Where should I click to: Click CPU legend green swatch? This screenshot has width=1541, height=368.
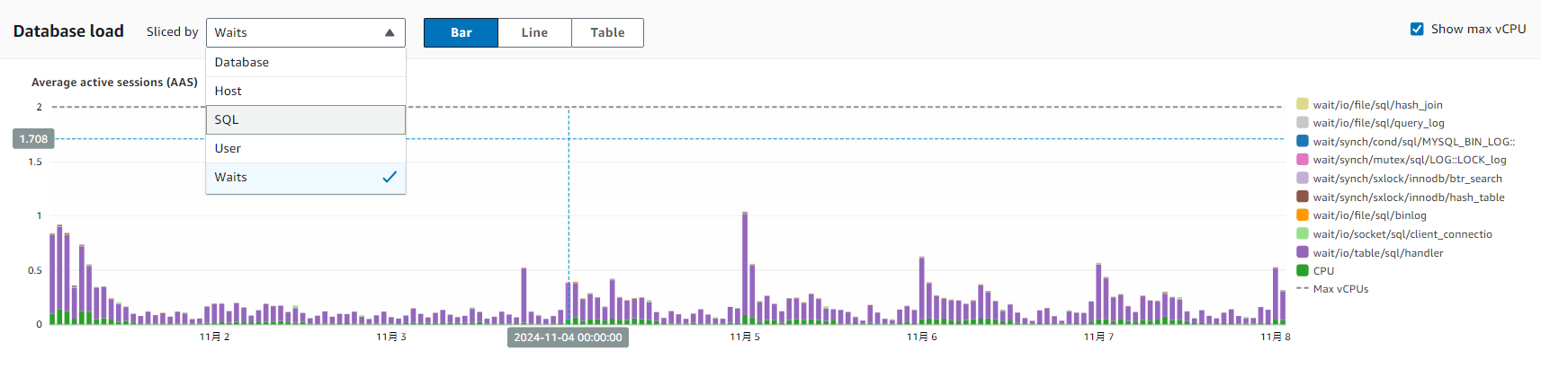pos(1302,270)
